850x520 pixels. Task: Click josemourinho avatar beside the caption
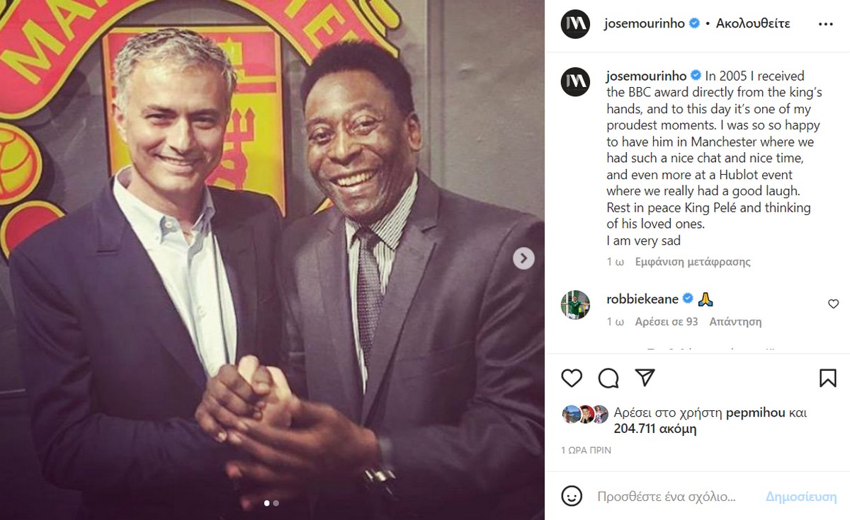coord(575,82)
